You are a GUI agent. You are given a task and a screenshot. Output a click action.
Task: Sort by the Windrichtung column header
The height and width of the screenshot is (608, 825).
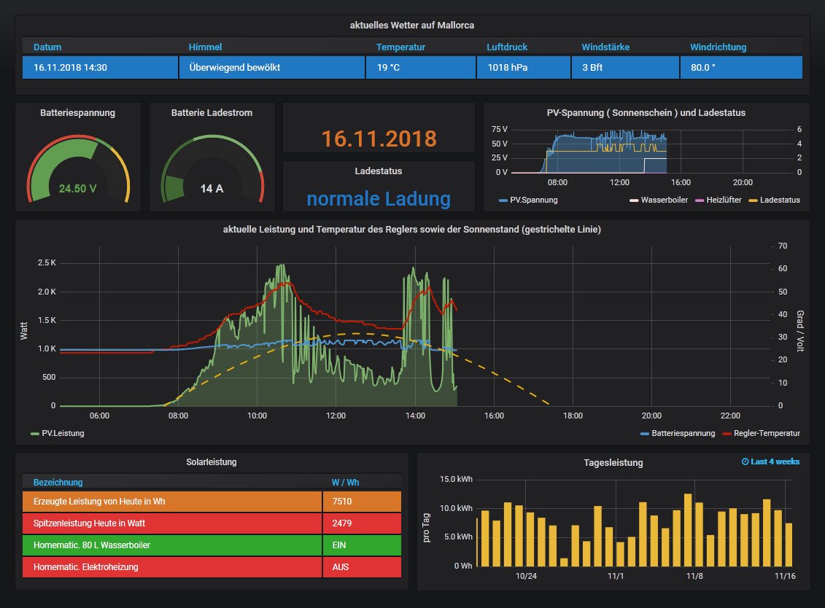point(718,47)
